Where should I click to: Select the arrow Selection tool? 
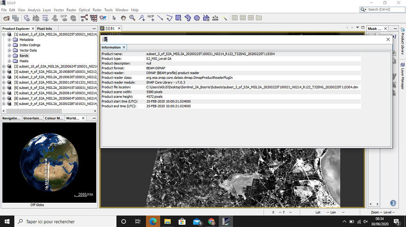tap(114, 18)
